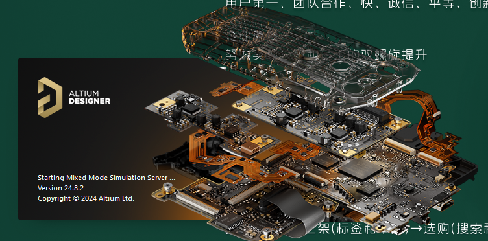Click the gold Altium logo icon
Viewport: 488px width, 241px height.
(x=50, y=97)
